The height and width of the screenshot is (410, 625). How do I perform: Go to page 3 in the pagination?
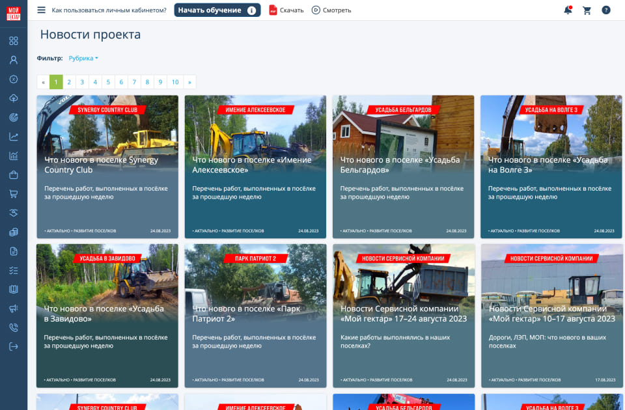[x=81, y=82]
